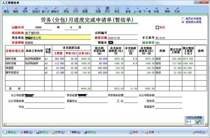Click the 增加 (add) toolbar icon
Screen dimensions: 210x138
coord(6,10)
